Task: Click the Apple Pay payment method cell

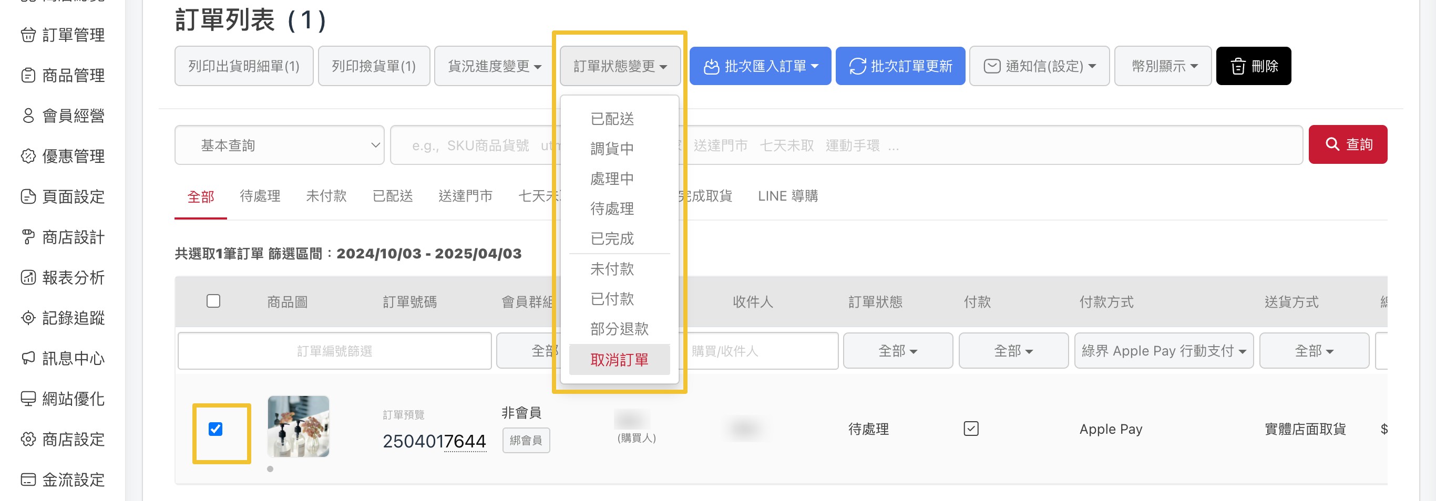Action: (1111, 429)
